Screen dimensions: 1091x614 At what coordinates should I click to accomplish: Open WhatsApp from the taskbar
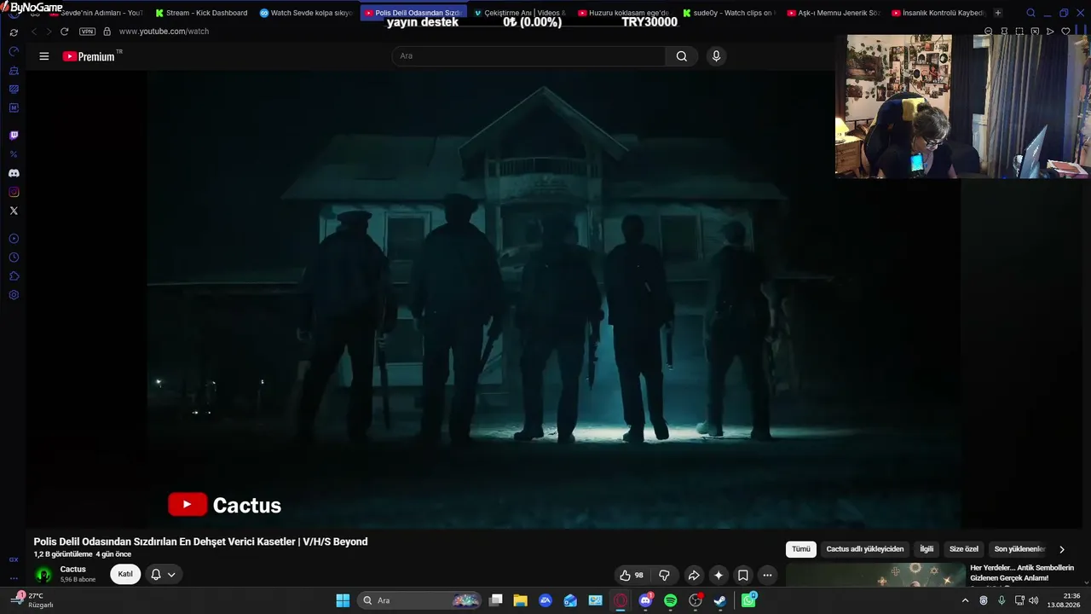pos(748,600)
